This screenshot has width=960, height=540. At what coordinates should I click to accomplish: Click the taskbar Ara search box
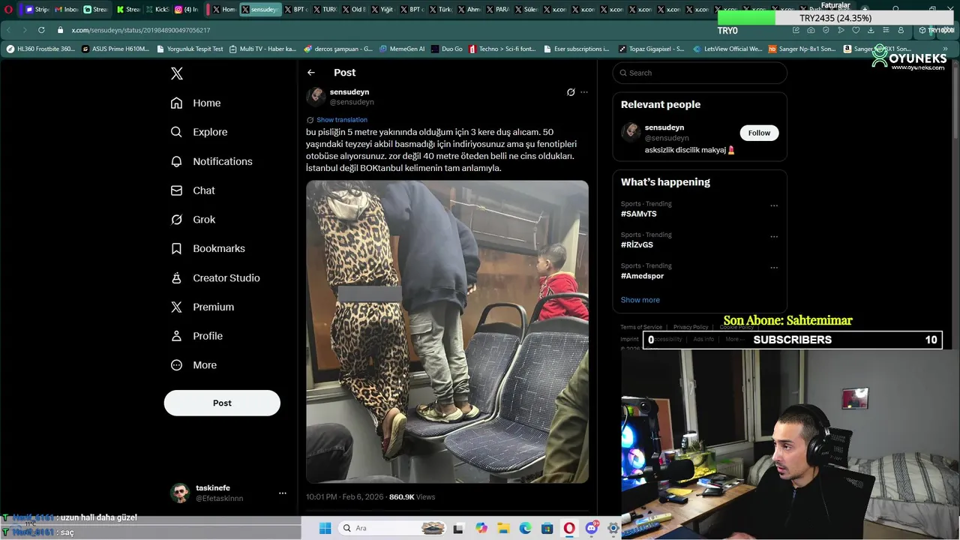coord(391,529)
